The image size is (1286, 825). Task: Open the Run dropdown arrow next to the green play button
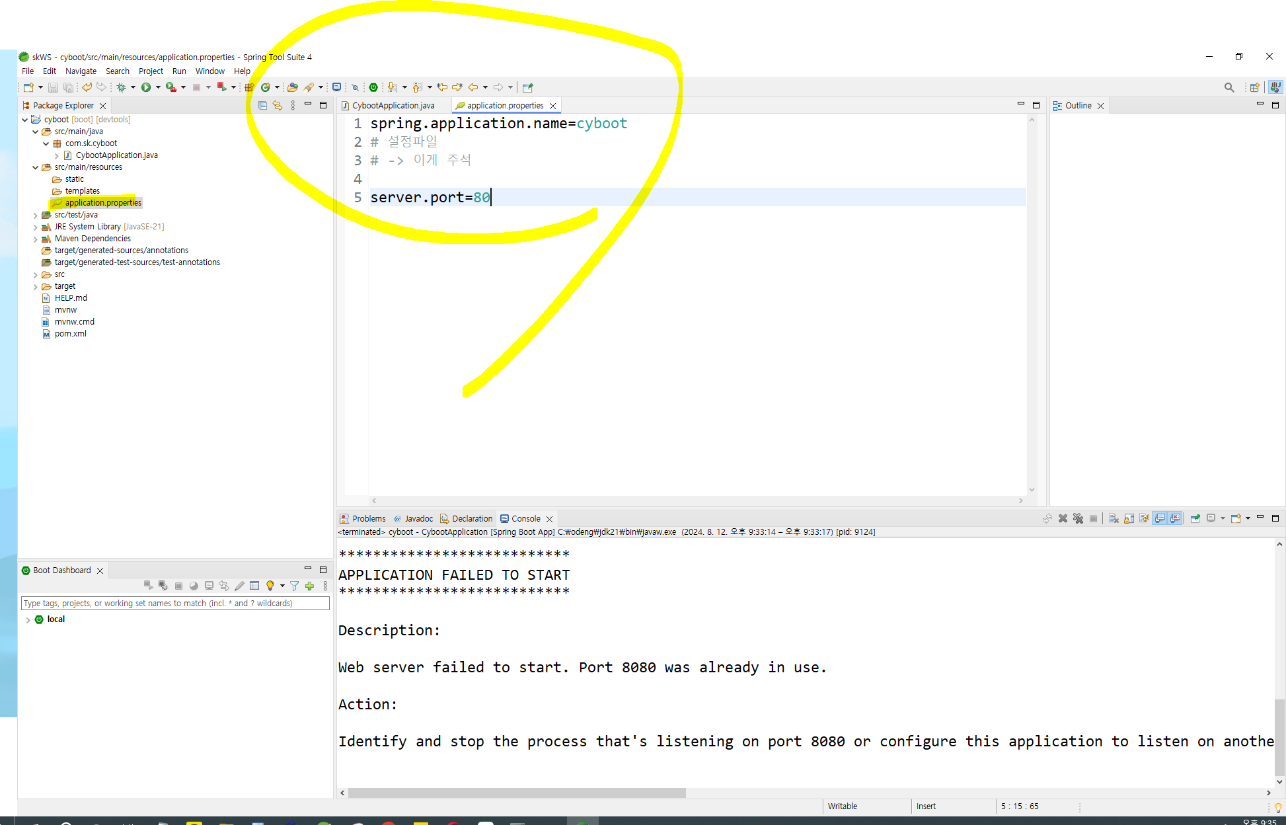click(158, 87)
